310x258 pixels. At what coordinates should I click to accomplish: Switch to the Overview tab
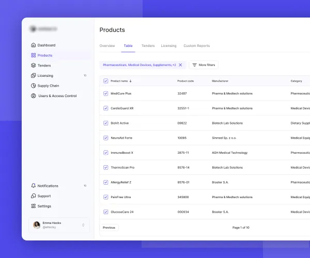pos(107,46)
